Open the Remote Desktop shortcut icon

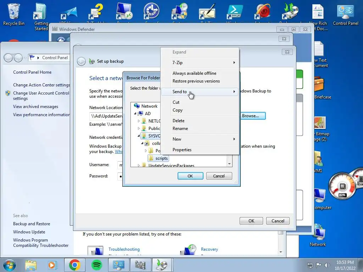pyautogui.click(x=124, y=12)
